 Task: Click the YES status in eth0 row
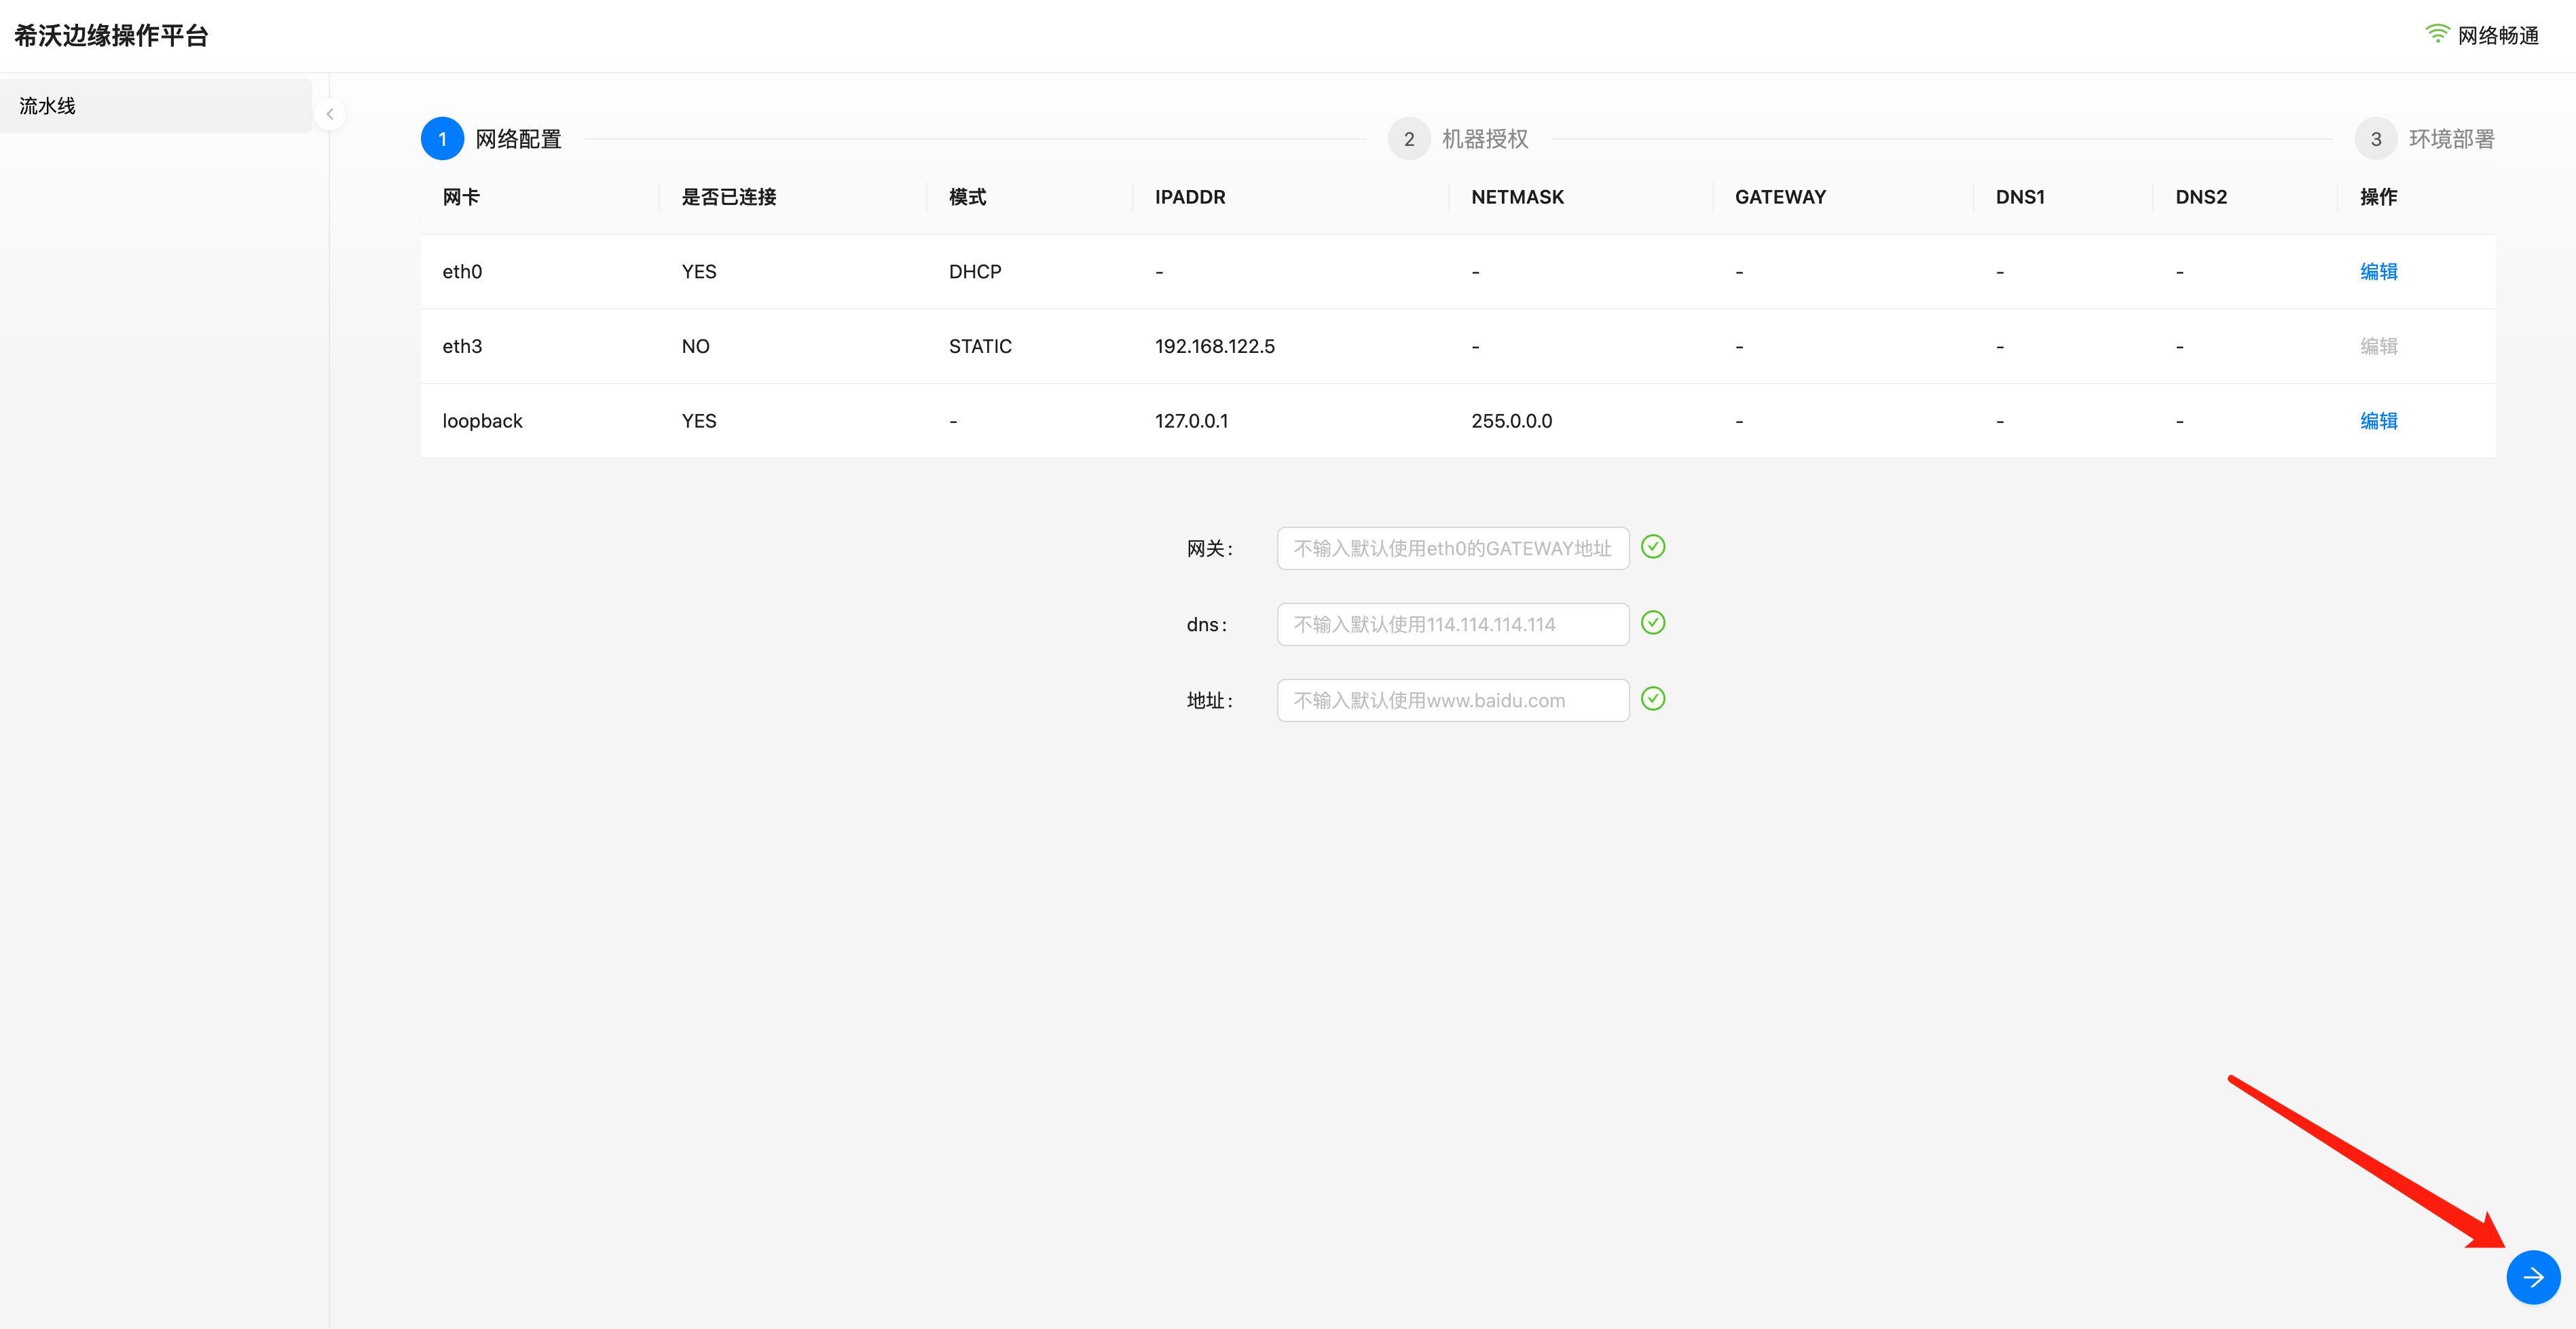pos(698,271)
